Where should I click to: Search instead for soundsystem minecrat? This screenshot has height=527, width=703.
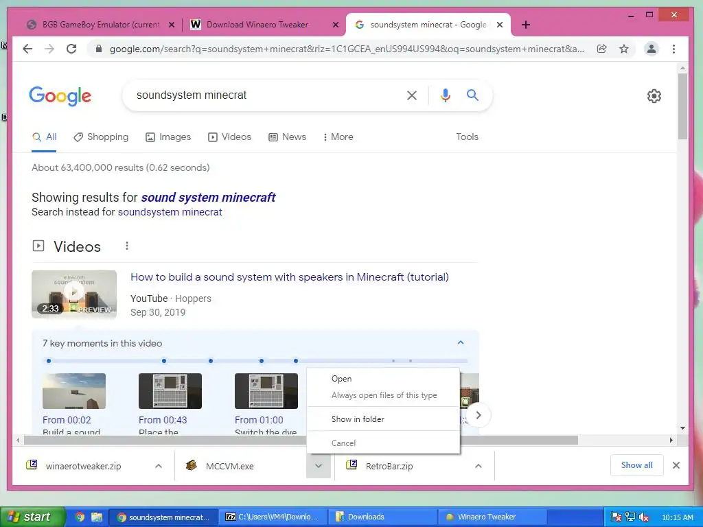coord(170,212)
